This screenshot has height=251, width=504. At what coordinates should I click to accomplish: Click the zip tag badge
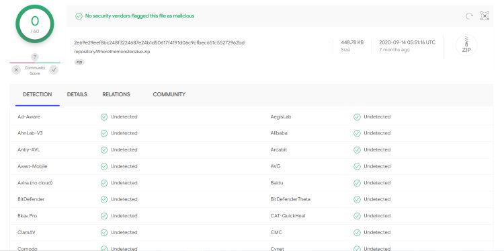[x=79, y=62]
